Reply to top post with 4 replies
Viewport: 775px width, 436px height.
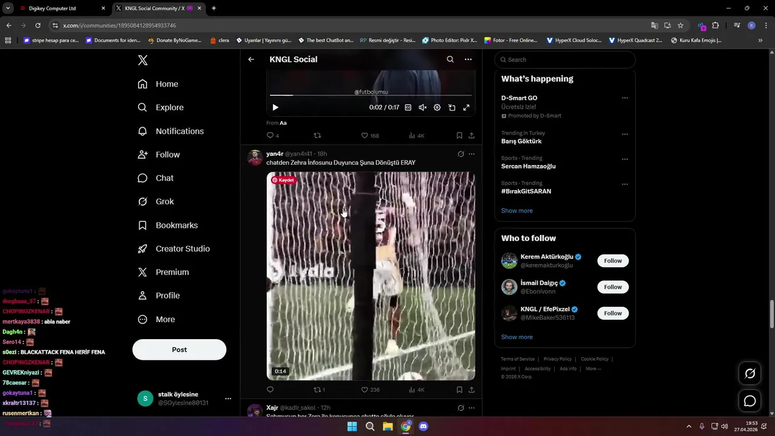click(273, 136)
